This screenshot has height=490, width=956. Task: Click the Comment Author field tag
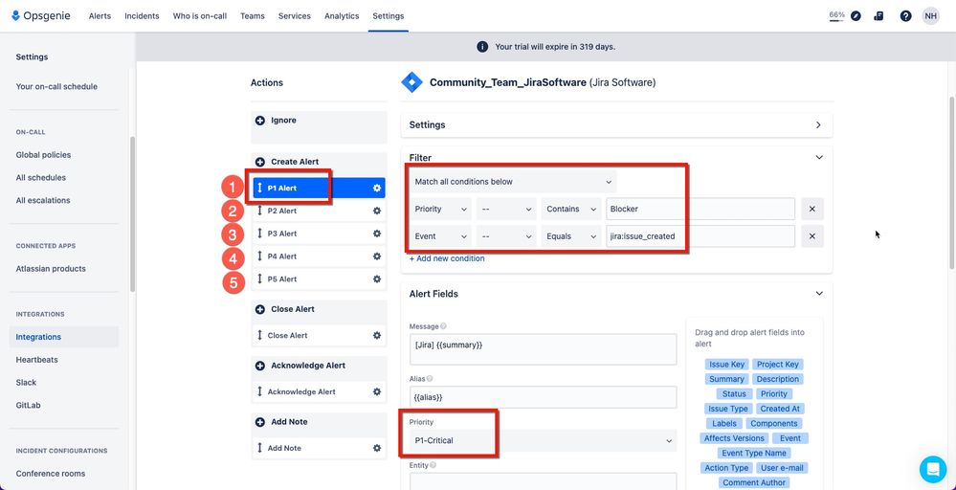pos(754,482)
